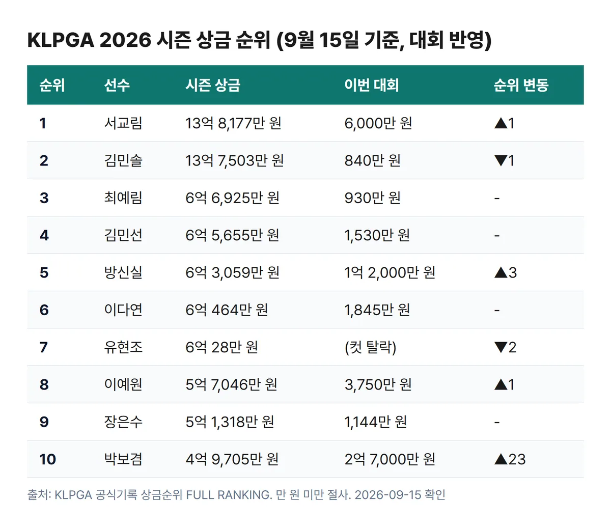The width and height of the screenshot is (611, 529).
Task: Click the 순위 column header
Action: coord(52,85)
